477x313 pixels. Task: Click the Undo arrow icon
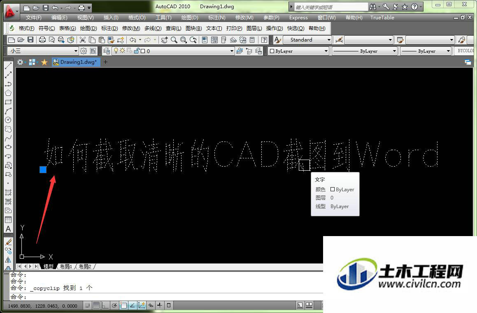133,40
